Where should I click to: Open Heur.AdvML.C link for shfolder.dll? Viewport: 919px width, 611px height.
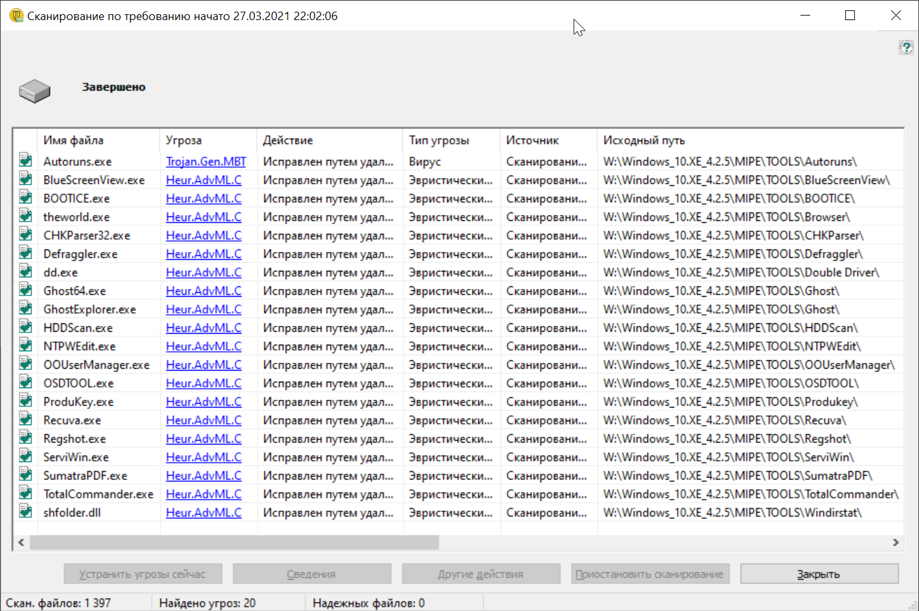(x=204, y=513)
